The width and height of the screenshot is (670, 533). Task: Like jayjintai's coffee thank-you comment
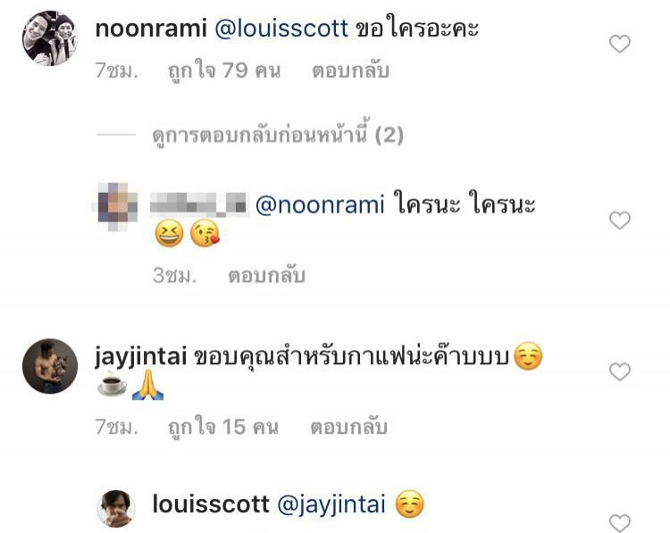pyautogui.click(x=620, y=371)
